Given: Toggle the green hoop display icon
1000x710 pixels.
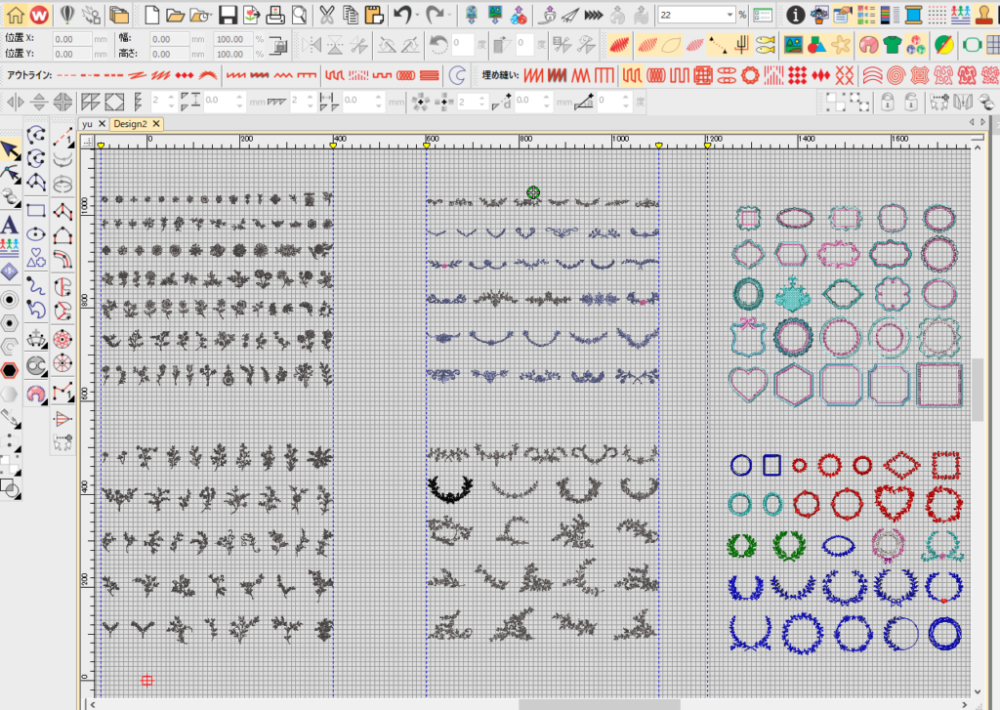Looking at the screenshot, I should (972, 45).
